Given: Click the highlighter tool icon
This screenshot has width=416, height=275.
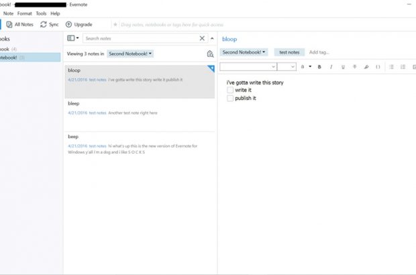Looking at the screenshot, I should point(366,67).
